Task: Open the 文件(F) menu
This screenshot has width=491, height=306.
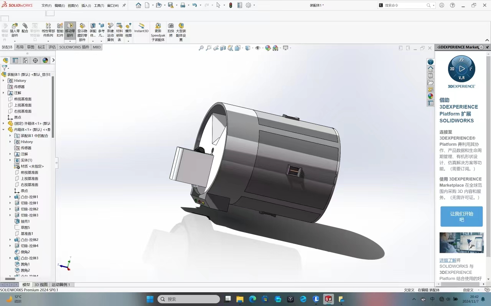Action: point(46,6)
